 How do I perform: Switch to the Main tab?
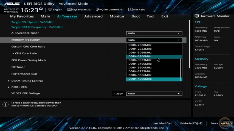click(x=45, y=16)
